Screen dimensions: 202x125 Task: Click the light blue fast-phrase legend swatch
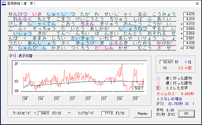point(158,78)
